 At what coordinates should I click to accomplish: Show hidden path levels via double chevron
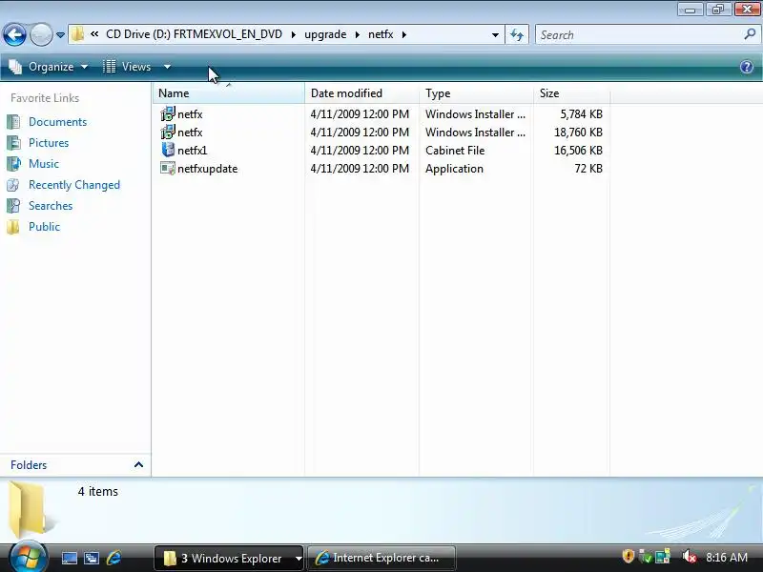click(94, 34)
